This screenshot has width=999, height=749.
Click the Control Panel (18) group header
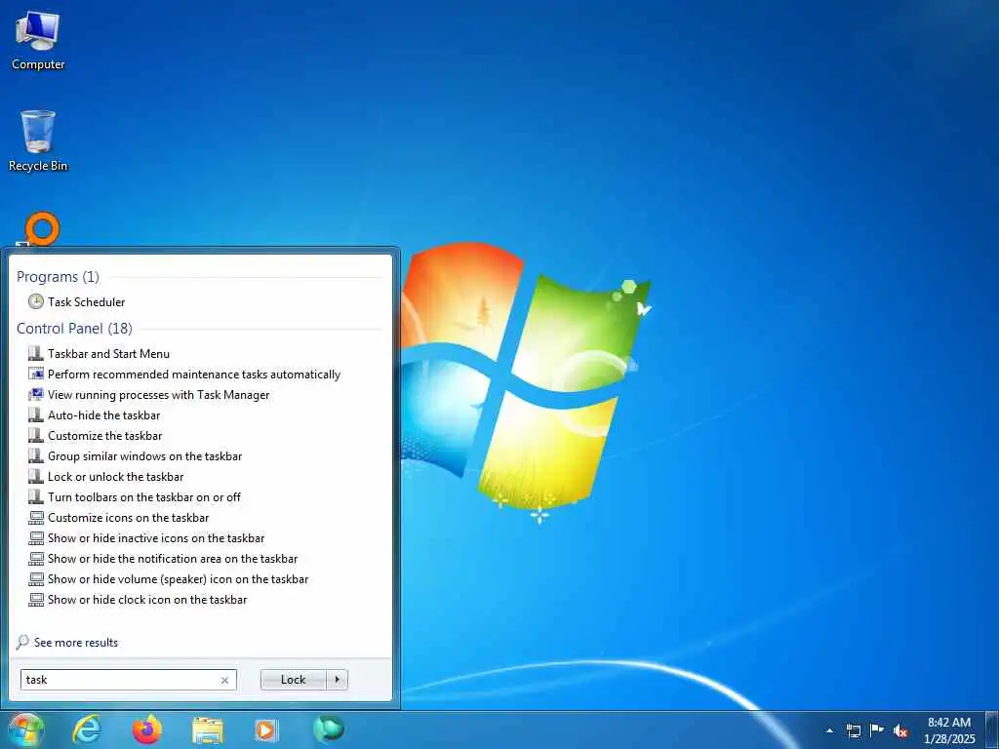pos(74,328)
